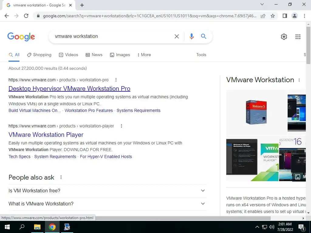Open Systems Requirements sitelink
The width and height of the screenshot is (311, 233).
coord(138,110)
